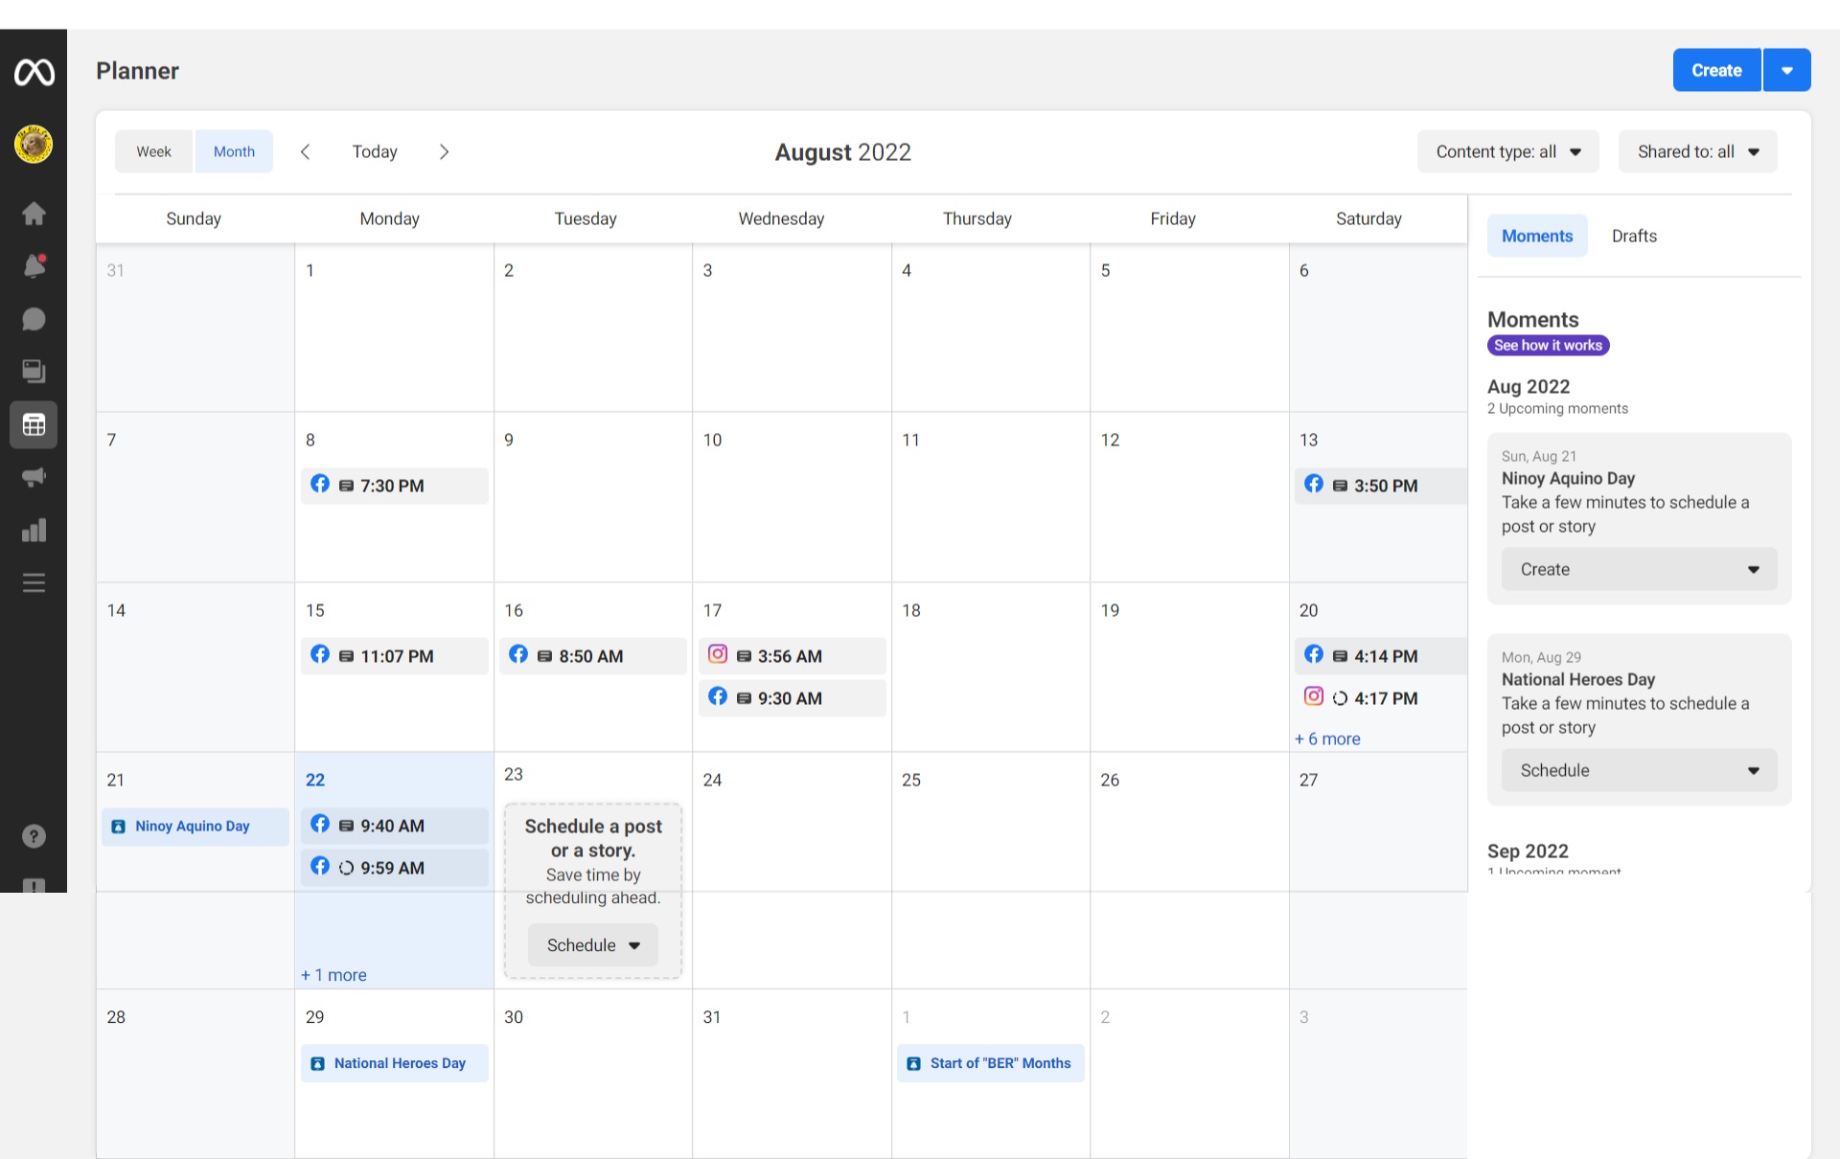The image size is (1840, 1159).
Task: Open Home from the sidebar
Action: click(x=34, y=214)
